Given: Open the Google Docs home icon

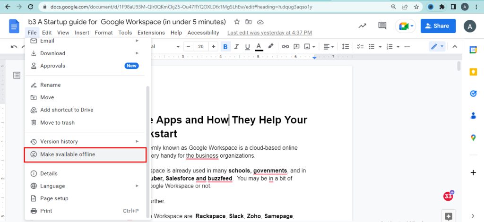Looking at the screenshot, I should (x=14, y=26).
